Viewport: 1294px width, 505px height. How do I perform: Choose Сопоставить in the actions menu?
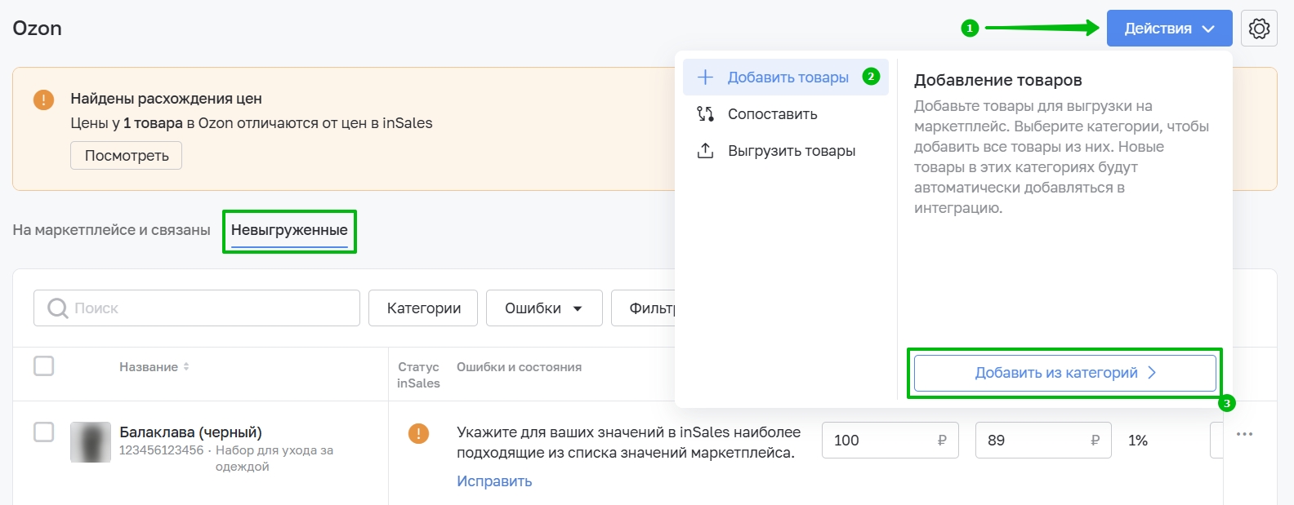point(786,114)
